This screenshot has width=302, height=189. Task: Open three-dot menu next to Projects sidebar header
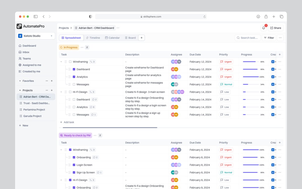click(47, 90)
